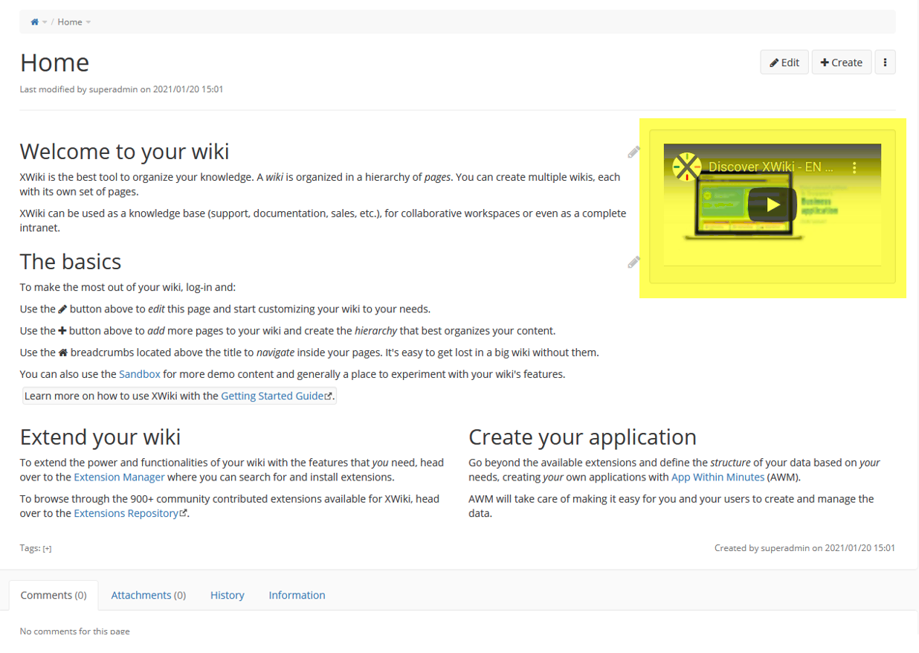Expand the dropdown arrow next to the home icon
The height and width of the screenshot is (653, 919).
tap(45, 22)
